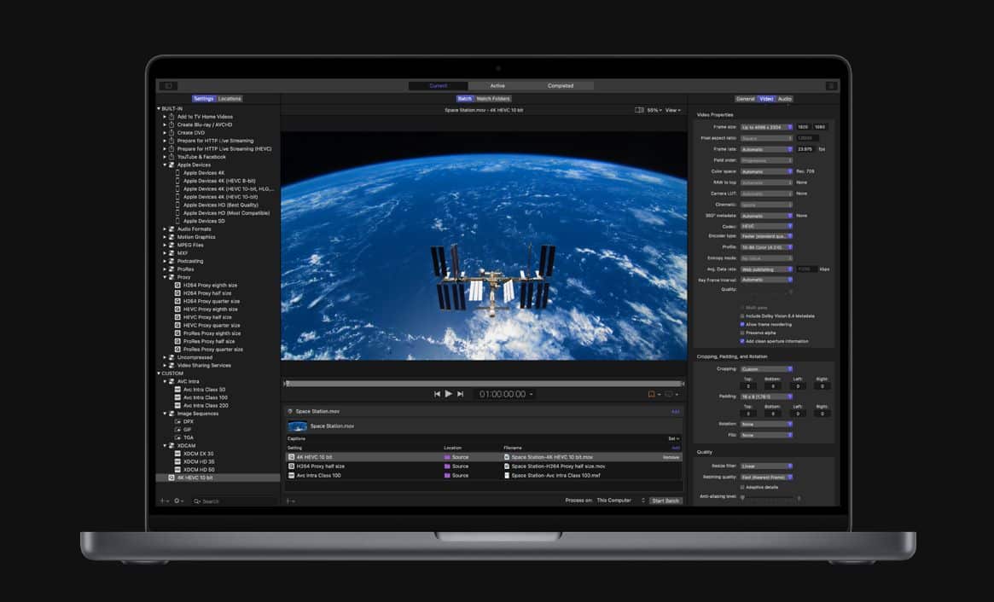Viewport: 994px width, 602px height.
Task: Click the purple Source folder icon for H264 Proxy
Action: [447, 466]
